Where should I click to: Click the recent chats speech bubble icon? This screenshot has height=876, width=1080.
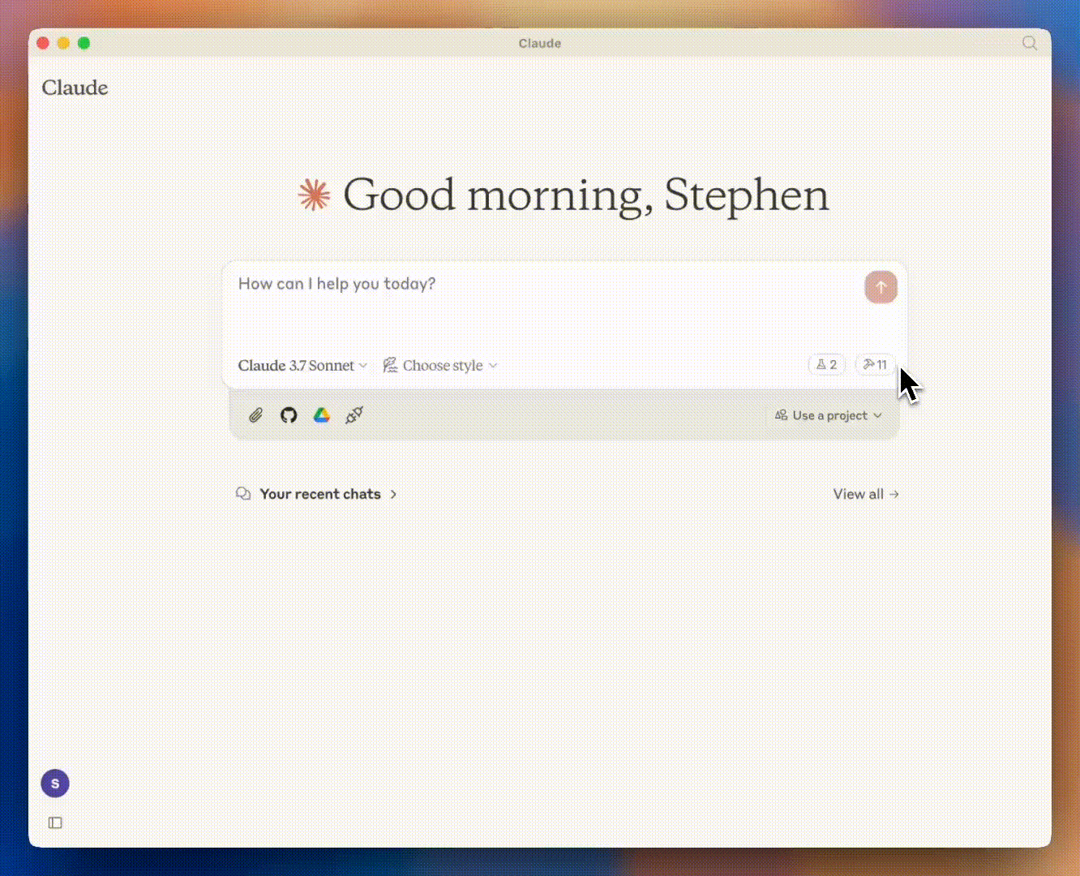click(243, 494)
